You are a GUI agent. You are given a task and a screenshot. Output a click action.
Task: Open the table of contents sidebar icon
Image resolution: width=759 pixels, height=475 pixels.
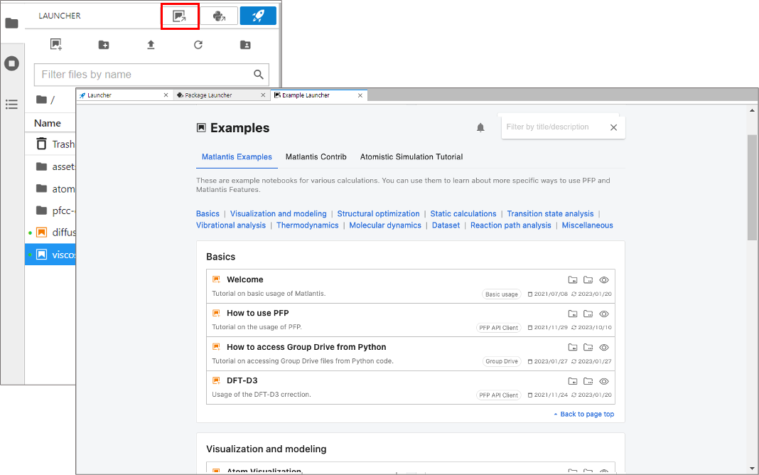click(11, 105)
